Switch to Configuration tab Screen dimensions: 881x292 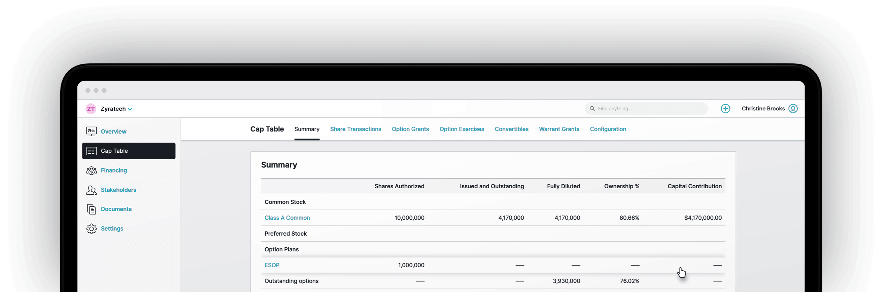(x=608, y=129)
